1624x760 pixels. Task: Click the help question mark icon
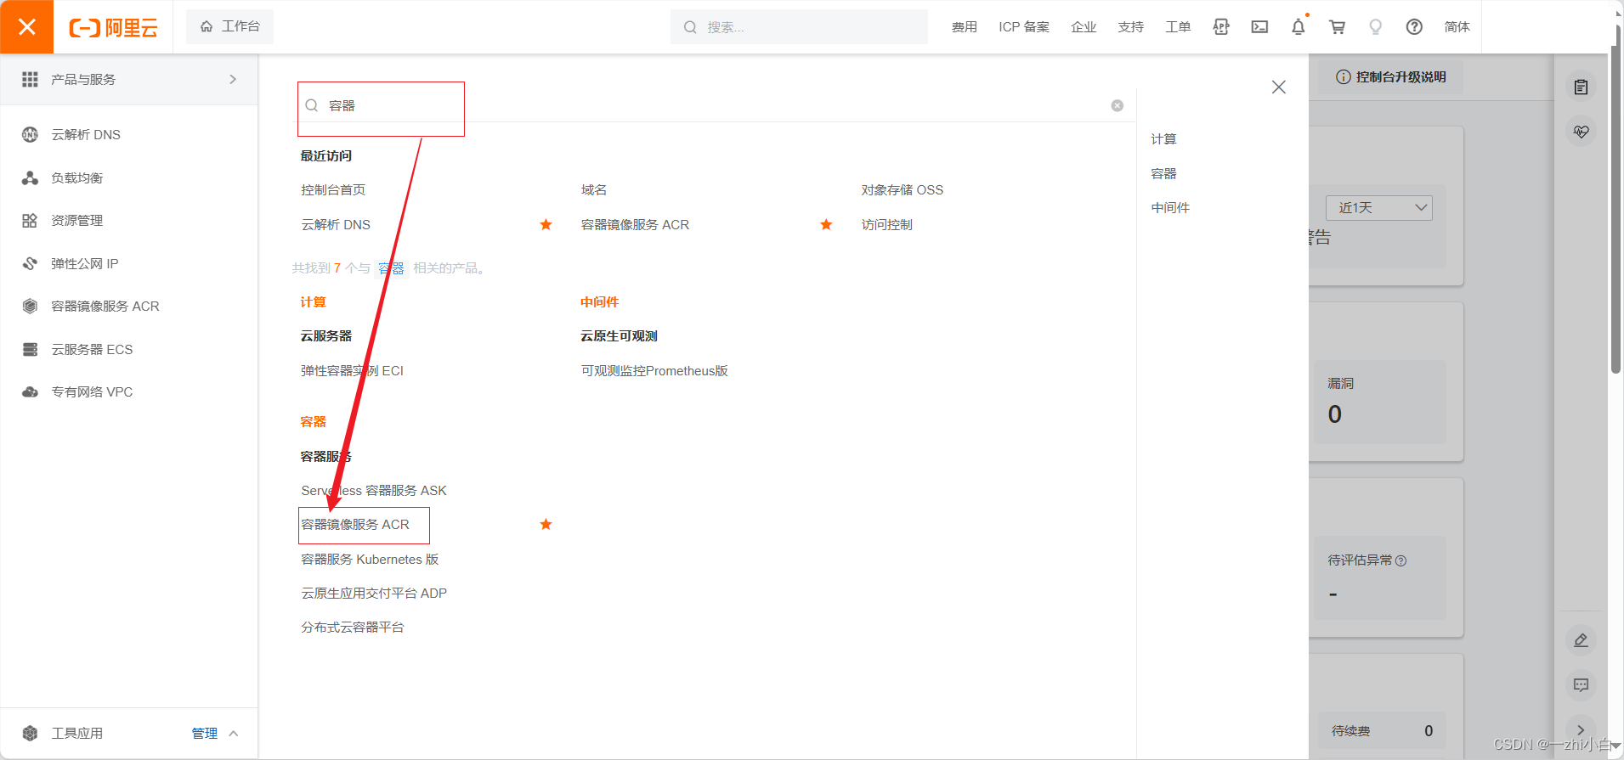(x=1414, y=27)
